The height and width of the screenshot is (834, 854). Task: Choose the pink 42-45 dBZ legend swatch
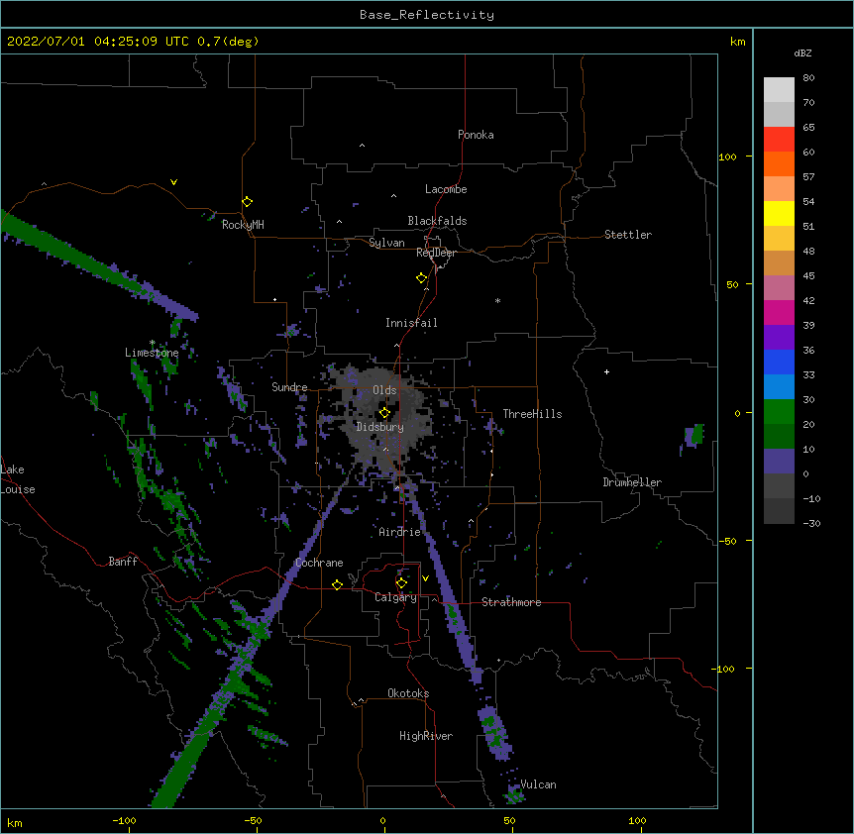click(x=779, y=288)
